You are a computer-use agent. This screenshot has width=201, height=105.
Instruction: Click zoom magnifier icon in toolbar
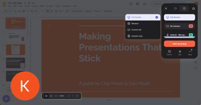[32, 11]
